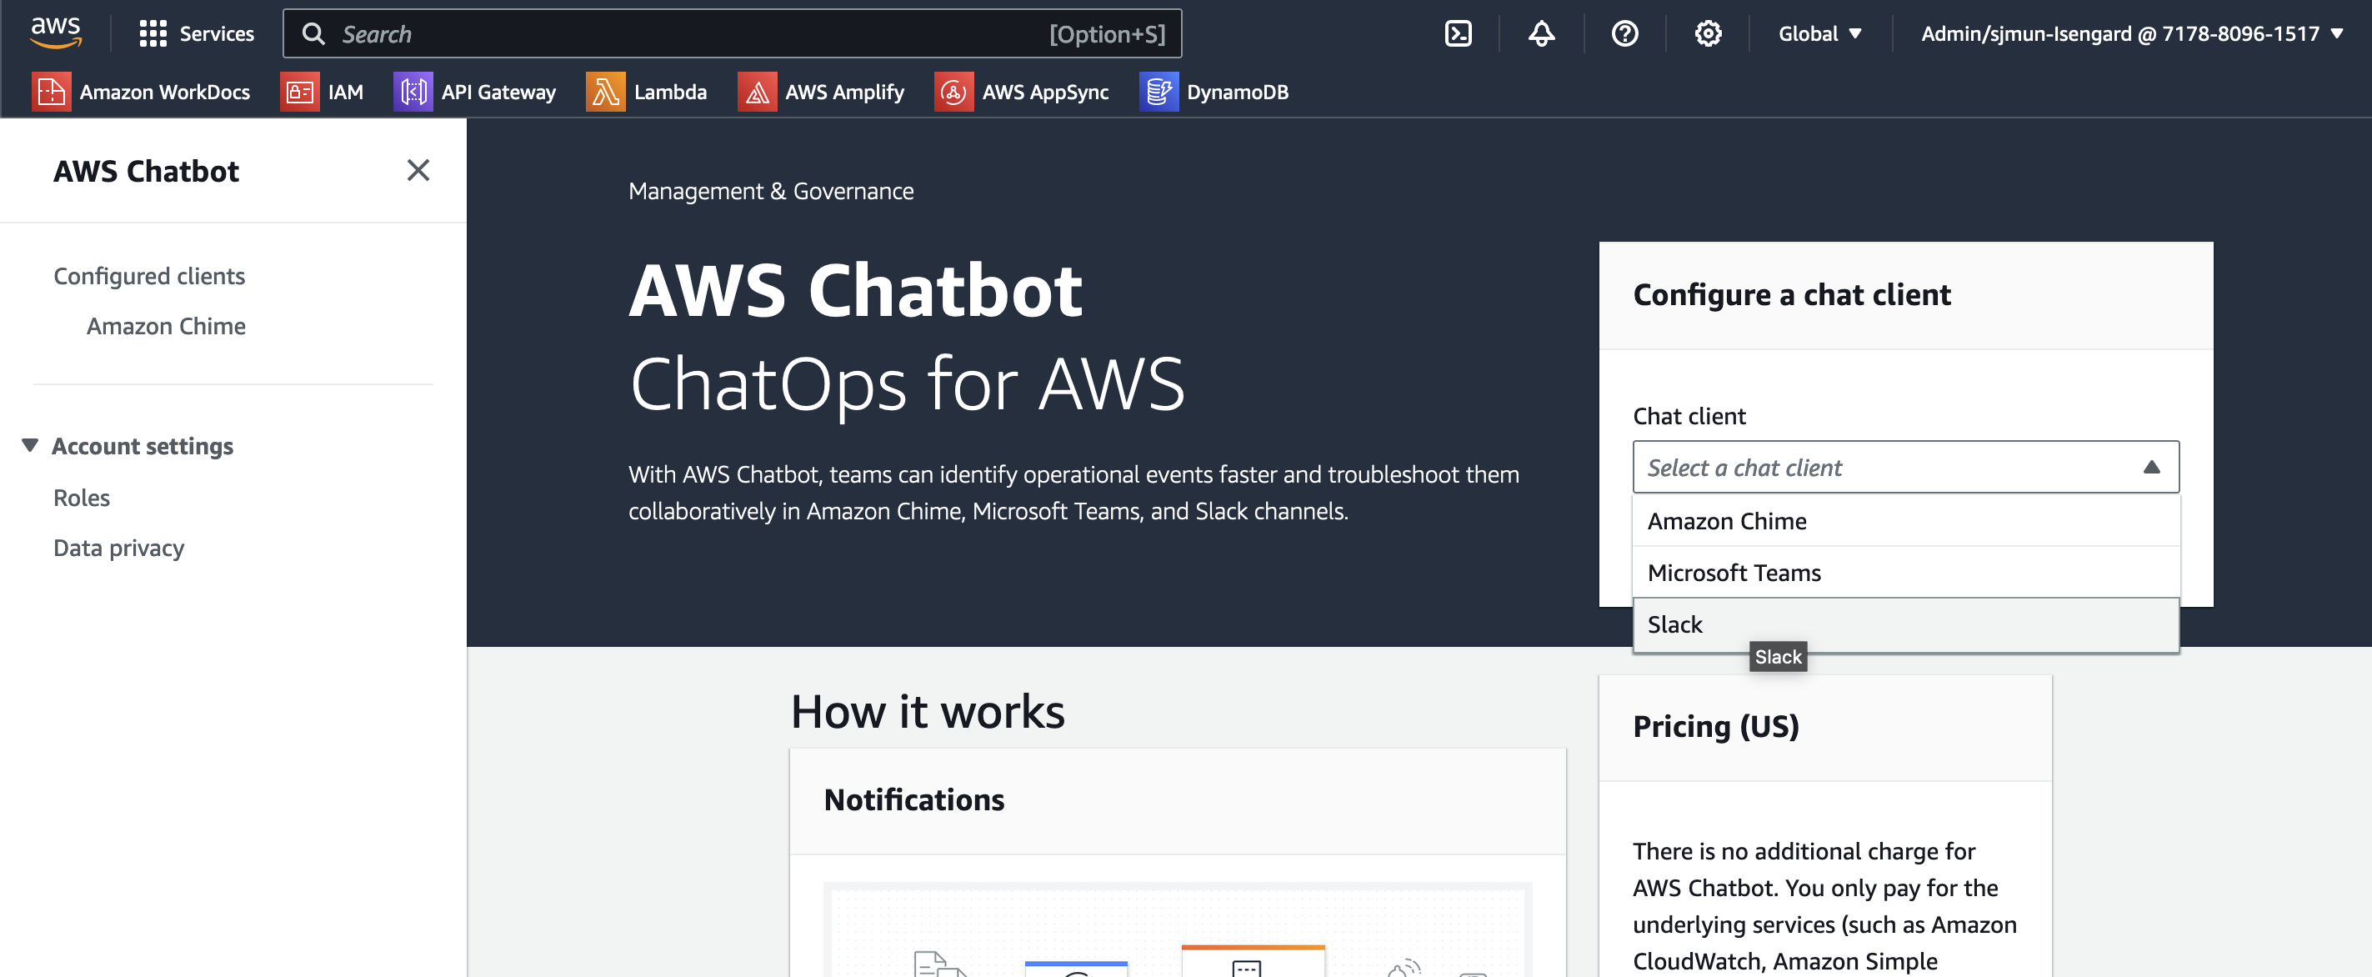This screenshot has width=2372, height=977.
Task: Open the Services grid menu
Action: 152,34
